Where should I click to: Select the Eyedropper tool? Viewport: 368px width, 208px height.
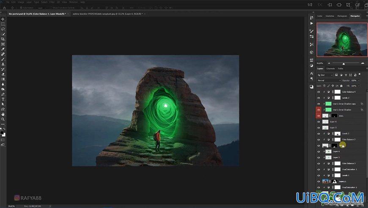coord(3,49)
